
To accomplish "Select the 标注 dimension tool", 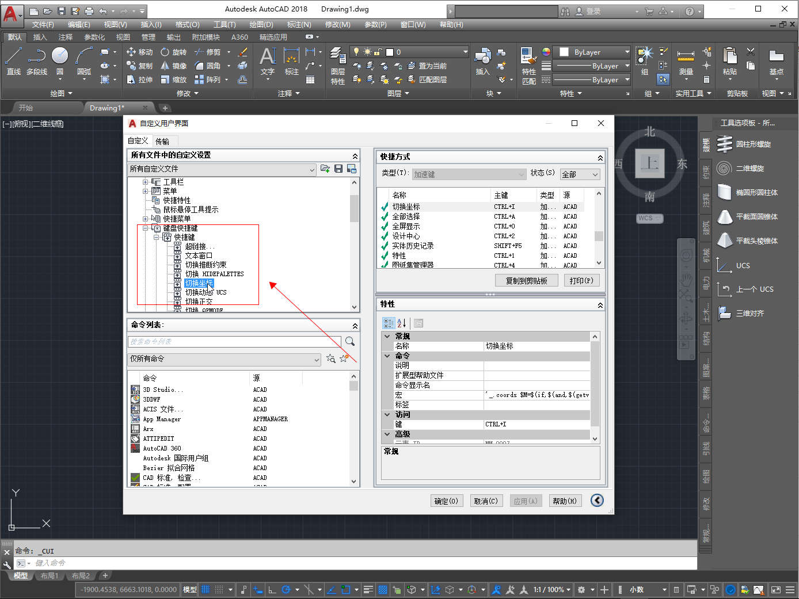I will pos(292,62).
